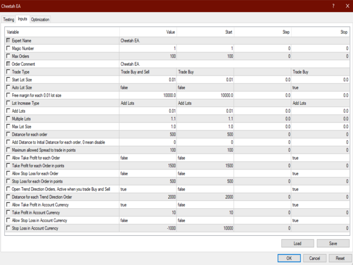This screenshot has height=265, width=353.
Task: Switch to the Testing tab
Action: 9,20
